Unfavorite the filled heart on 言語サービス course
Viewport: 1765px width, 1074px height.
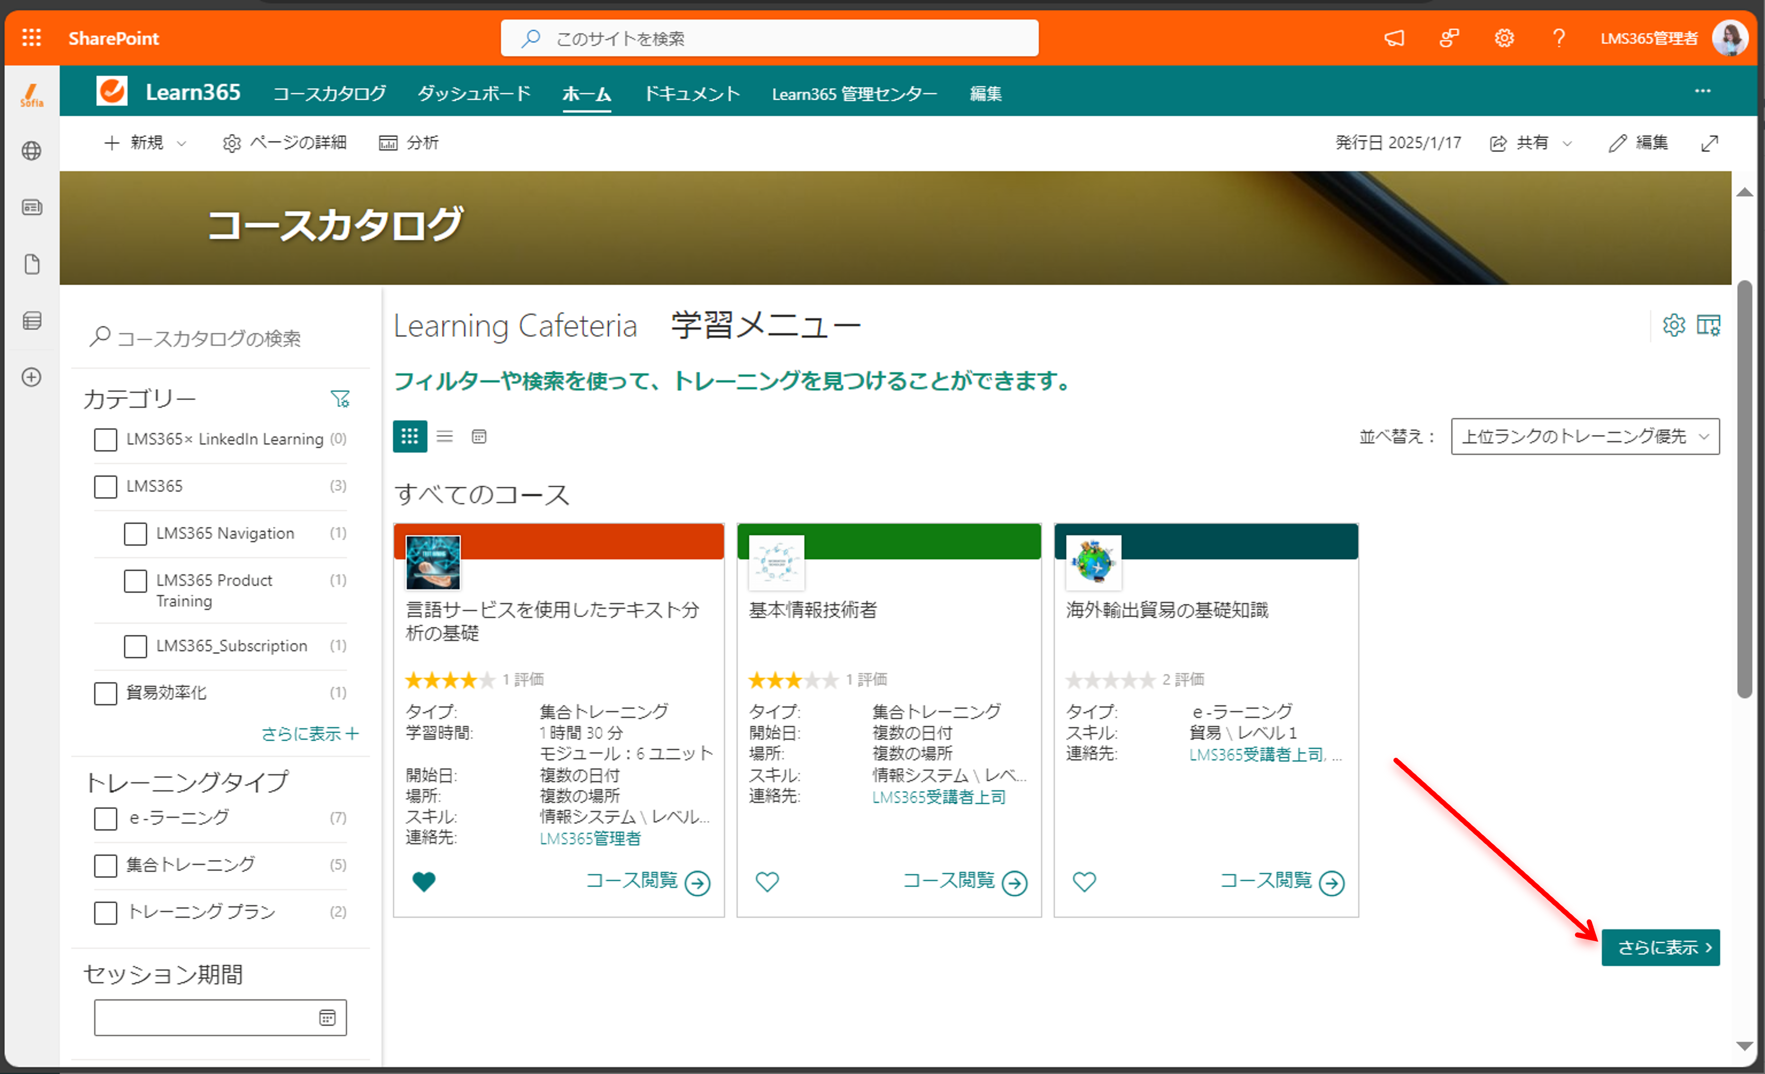(x=424, y=882)
